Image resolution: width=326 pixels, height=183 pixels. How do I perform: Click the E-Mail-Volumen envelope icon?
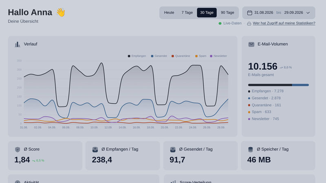coord(251,44)
